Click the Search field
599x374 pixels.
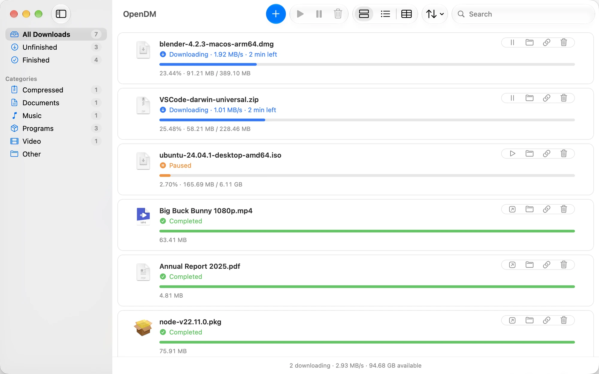click(x=523, y=14)
